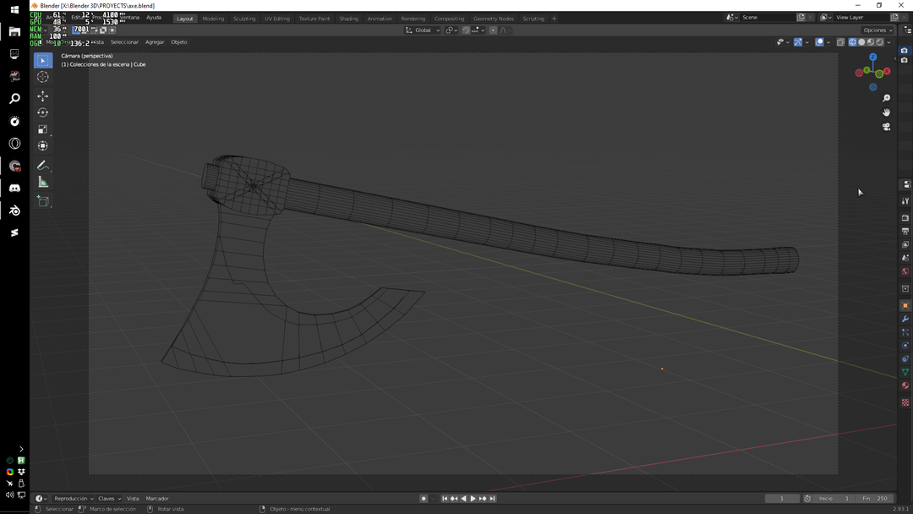Toggle X-Ray mode in the header
This screenshot has width=913, height=514.
(841, 41)
